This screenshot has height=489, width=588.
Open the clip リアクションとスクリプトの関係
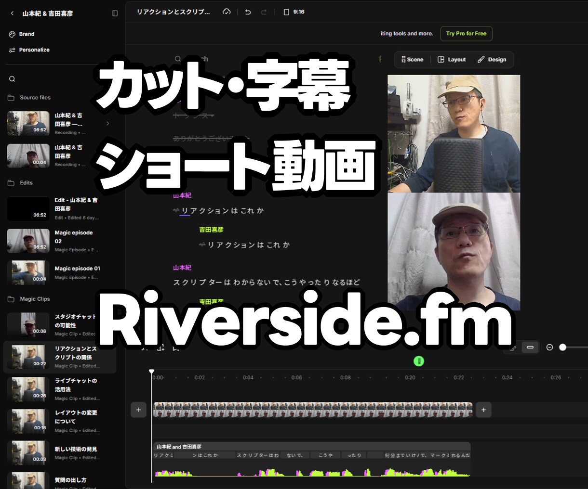[60, 357]
